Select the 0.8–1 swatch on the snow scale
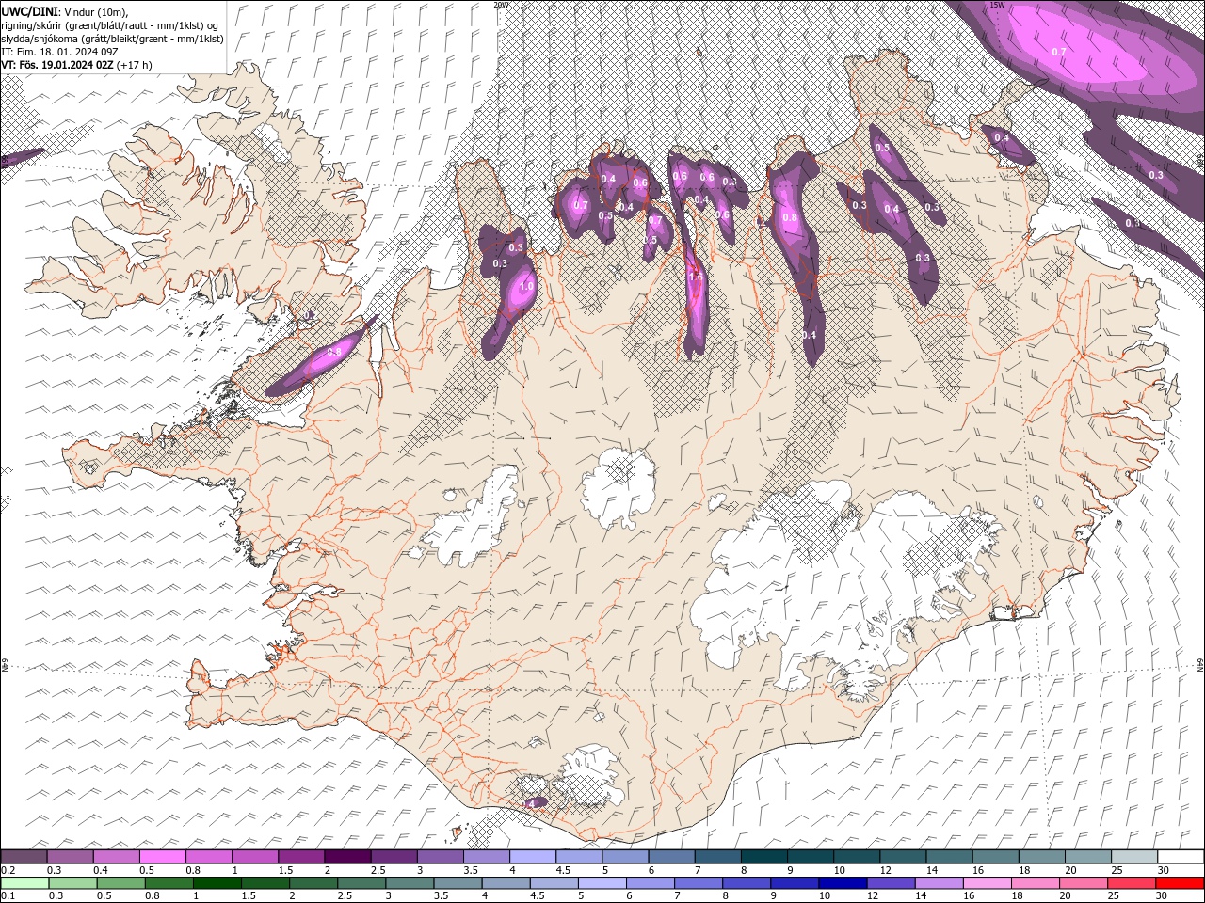 coord(208,857)
